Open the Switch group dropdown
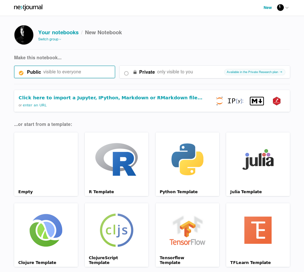The image size is (304, 272). pos(50,39)
